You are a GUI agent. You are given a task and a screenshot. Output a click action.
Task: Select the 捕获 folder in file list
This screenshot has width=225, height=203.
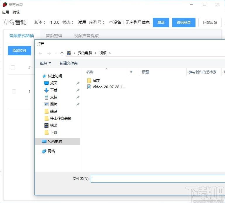(x=96, y=81)
